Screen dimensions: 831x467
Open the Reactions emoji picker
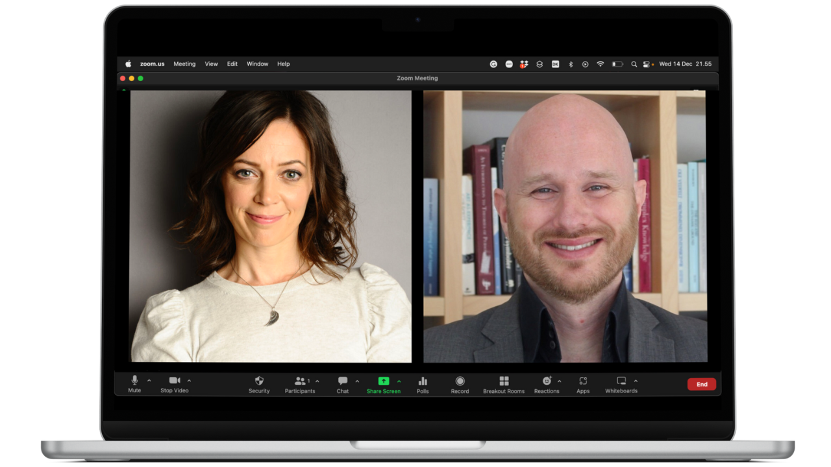point(547,381)
